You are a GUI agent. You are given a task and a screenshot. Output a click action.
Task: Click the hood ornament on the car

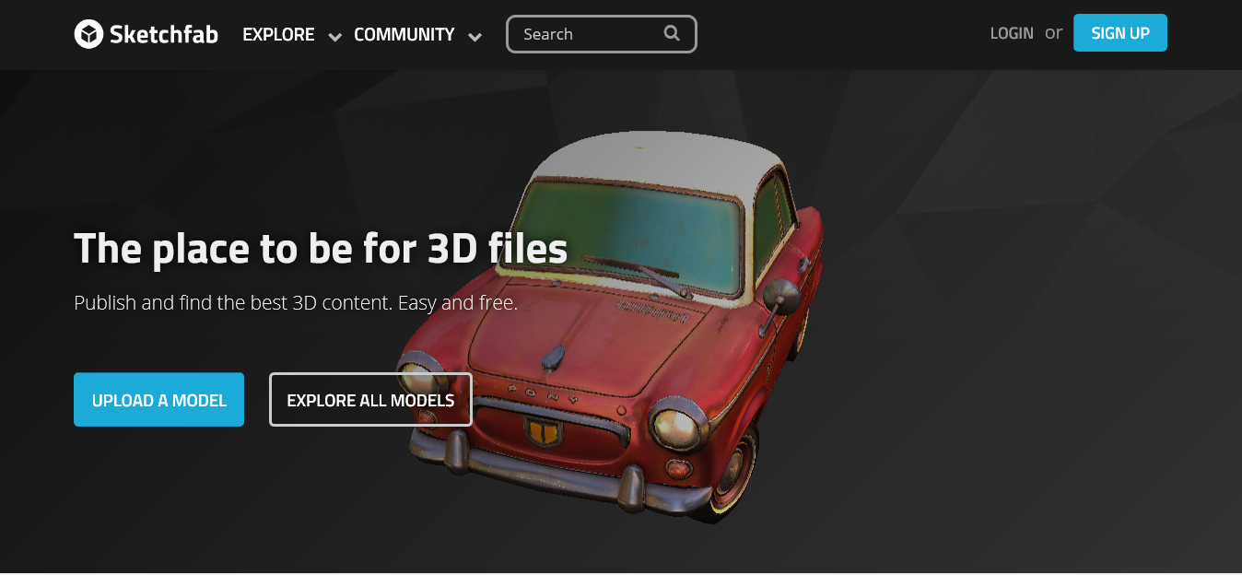click(553, 358)
